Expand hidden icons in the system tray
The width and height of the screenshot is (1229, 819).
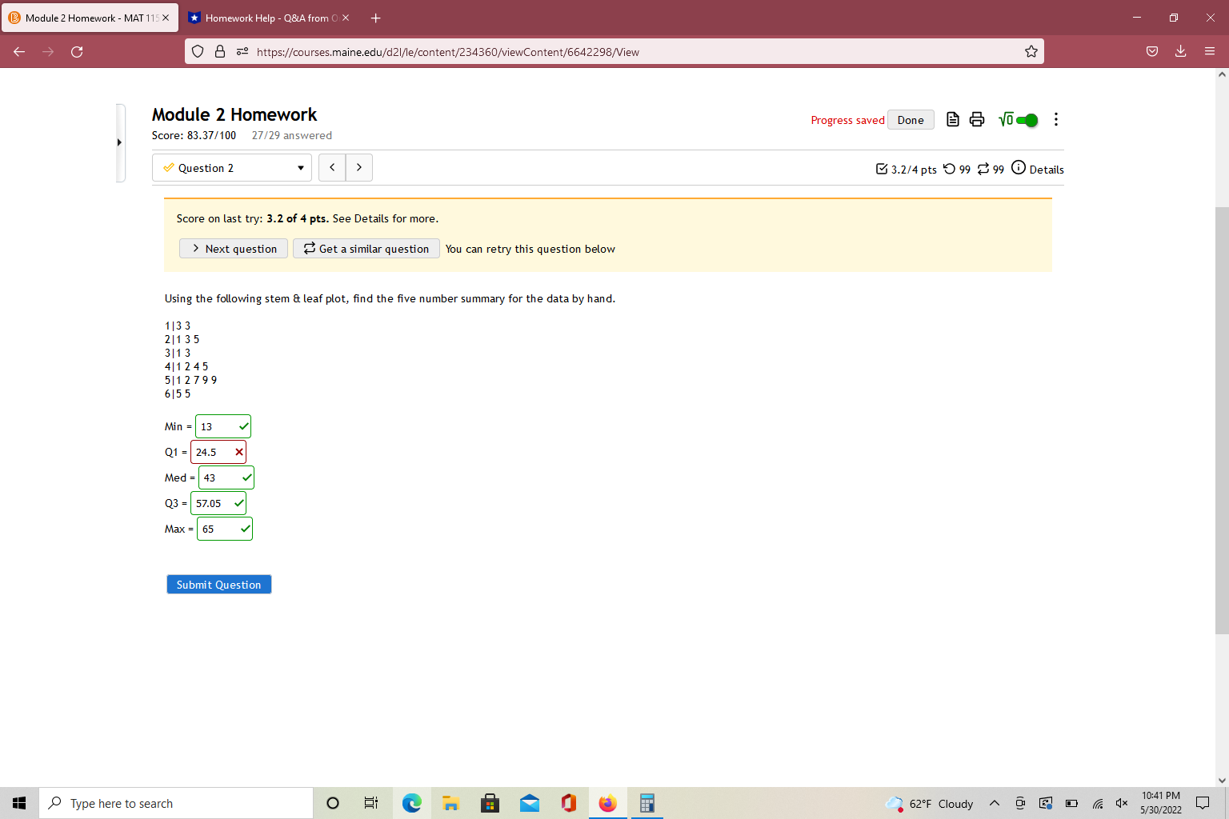994,803
